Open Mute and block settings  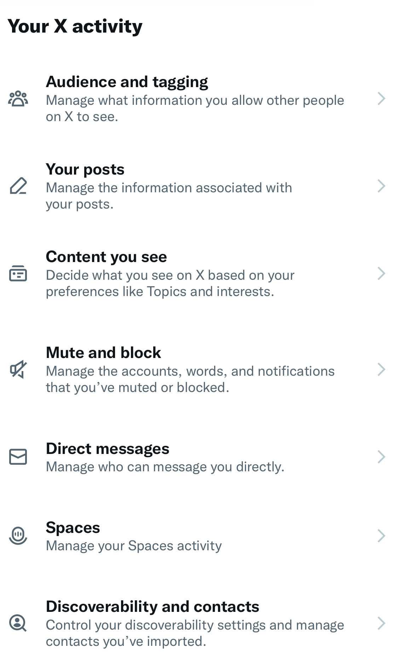point(103,353)
